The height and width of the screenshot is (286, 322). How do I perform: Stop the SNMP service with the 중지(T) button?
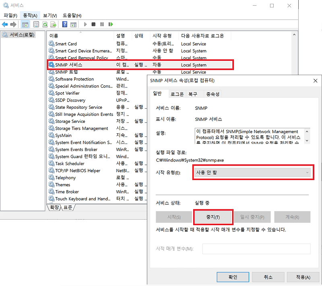213,217
